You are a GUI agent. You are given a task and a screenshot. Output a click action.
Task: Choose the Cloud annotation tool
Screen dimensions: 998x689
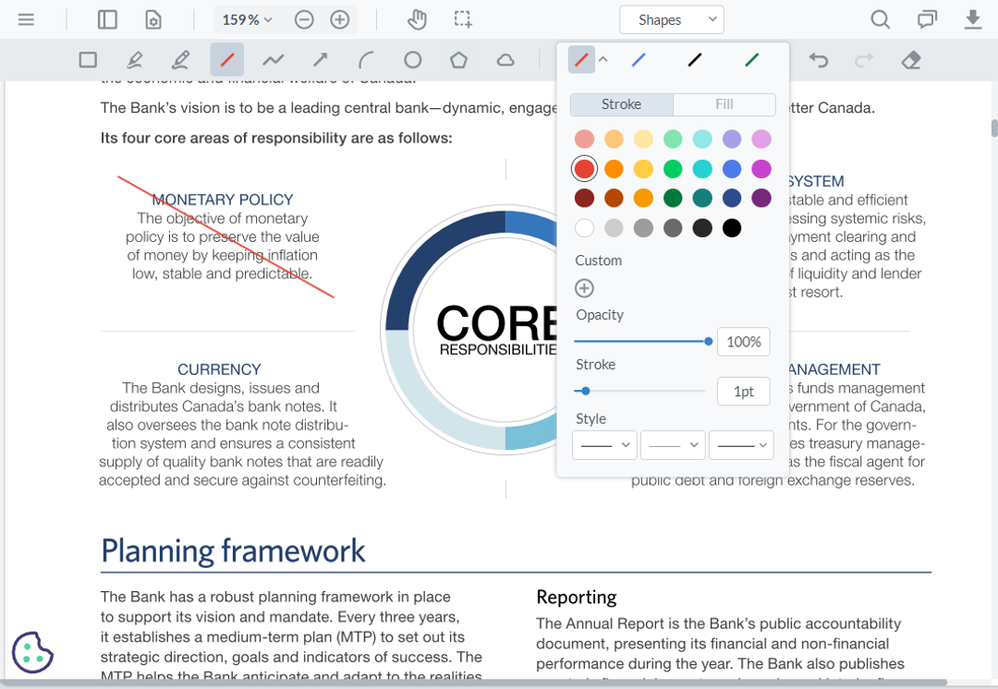point(505,59)
